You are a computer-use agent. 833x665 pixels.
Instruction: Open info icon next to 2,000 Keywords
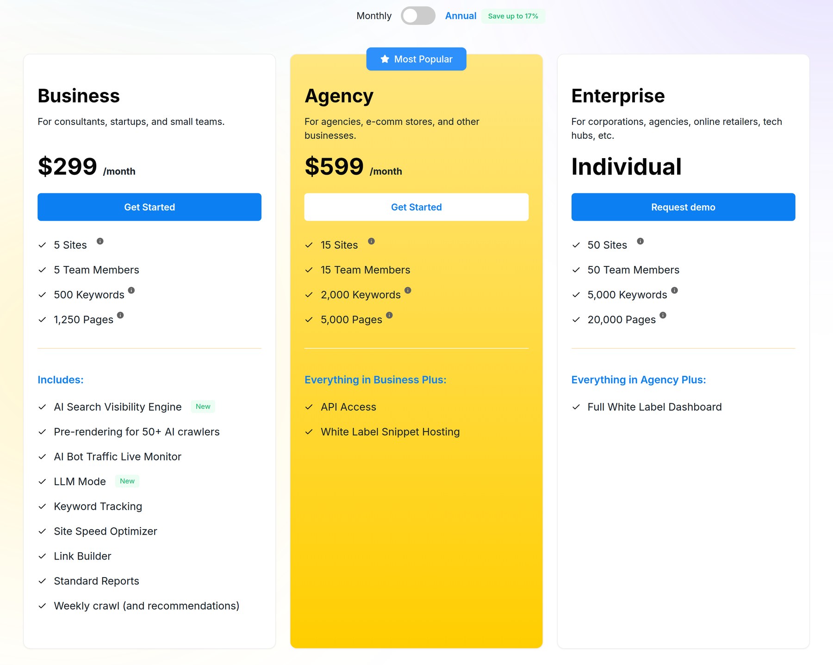408,290
